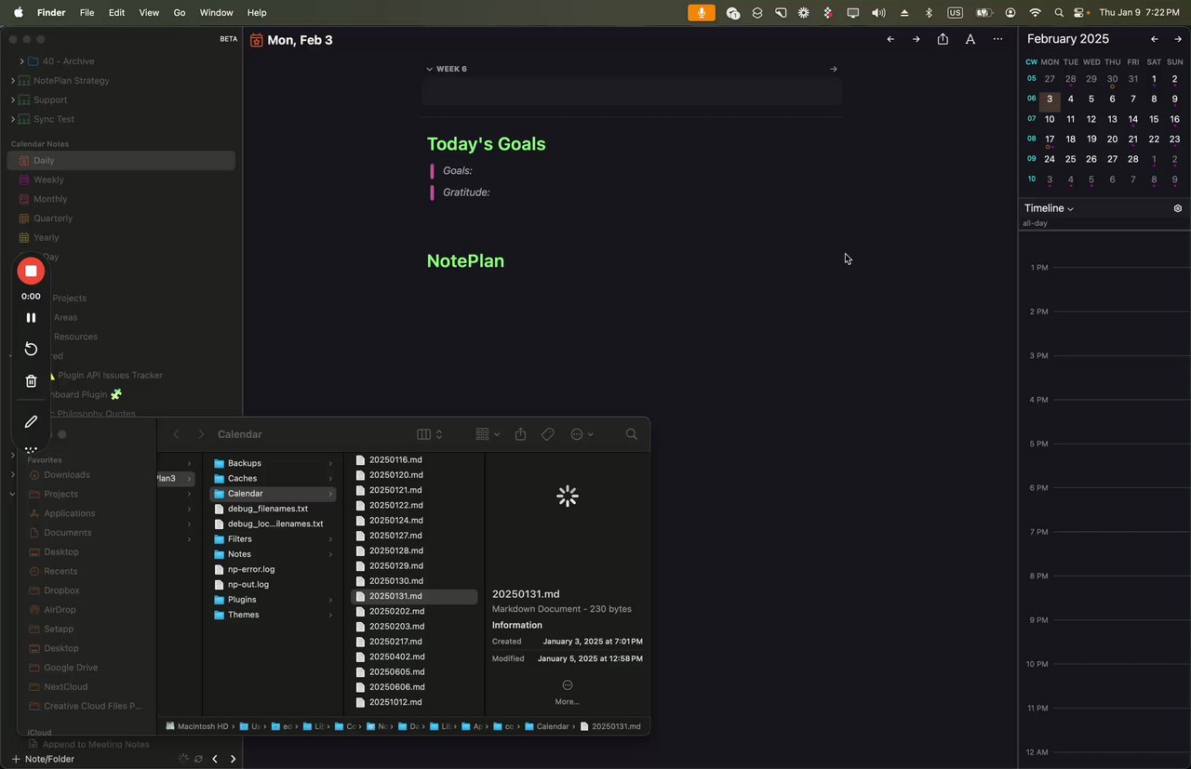Click More… in the Finder preview pane
Image resolution: width=1191 pixels, height=769 pixels.
coord(567,692)
